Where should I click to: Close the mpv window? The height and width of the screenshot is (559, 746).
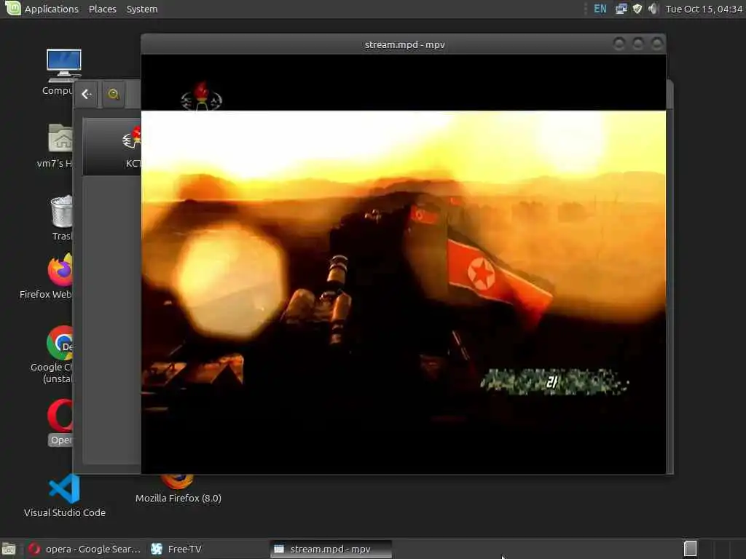coord(657,44)
